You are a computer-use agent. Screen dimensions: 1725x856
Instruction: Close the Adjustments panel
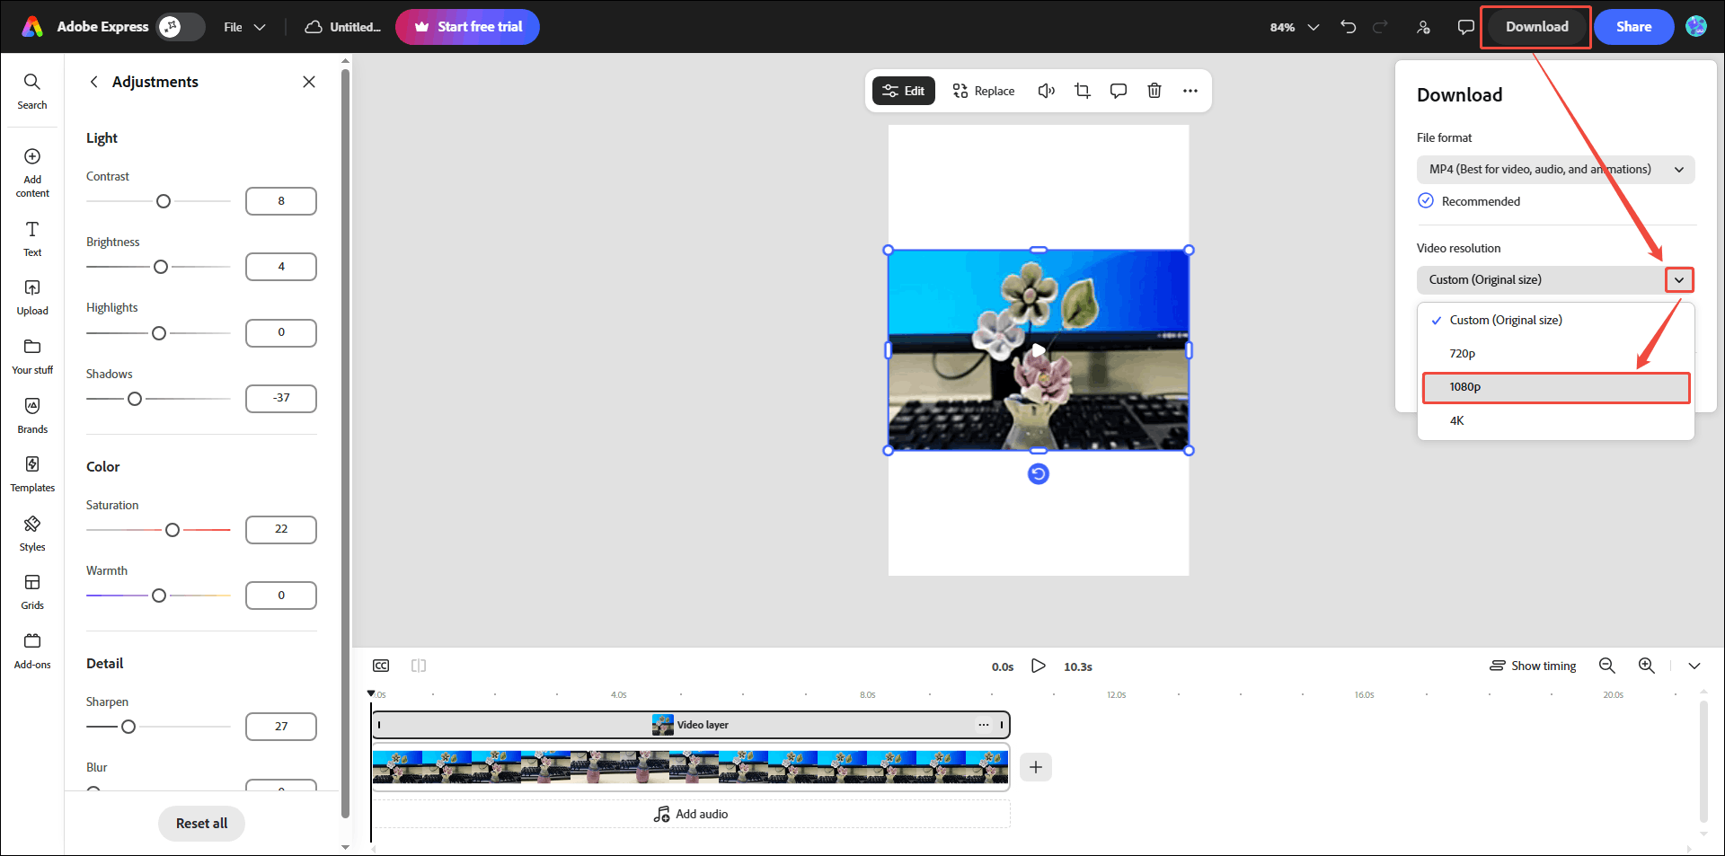pyautogui.click(x=309, y=82)
